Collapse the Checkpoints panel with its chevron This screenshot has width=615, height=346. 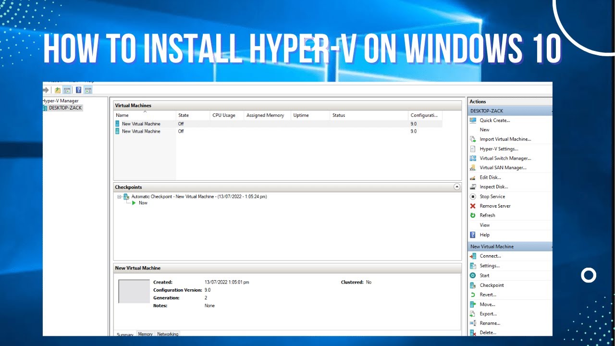(x=457, y=187)
